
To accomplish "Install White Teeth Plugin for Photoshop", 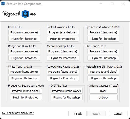I will [x=24, y=78].
